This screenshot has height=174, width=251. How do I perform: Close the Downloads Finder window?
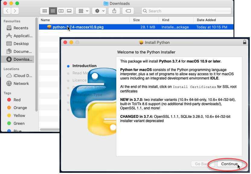pos(5,3)
